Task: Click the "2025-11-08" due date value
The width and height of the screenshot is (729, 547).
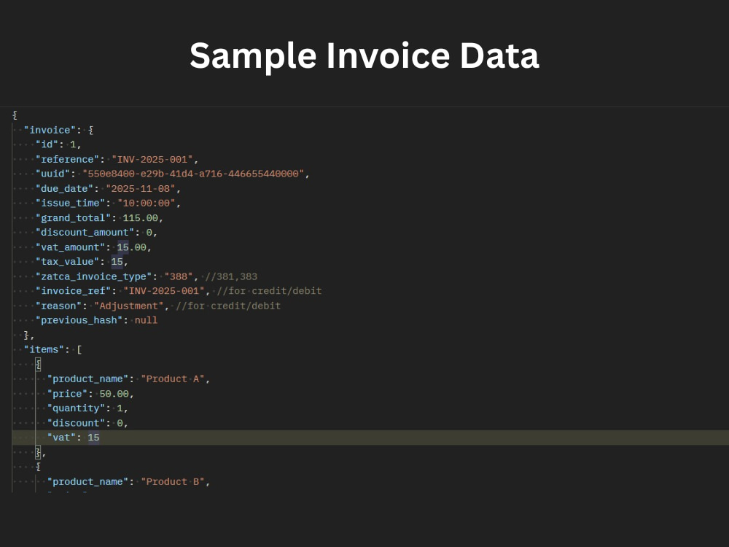Action: click(141, 189)
